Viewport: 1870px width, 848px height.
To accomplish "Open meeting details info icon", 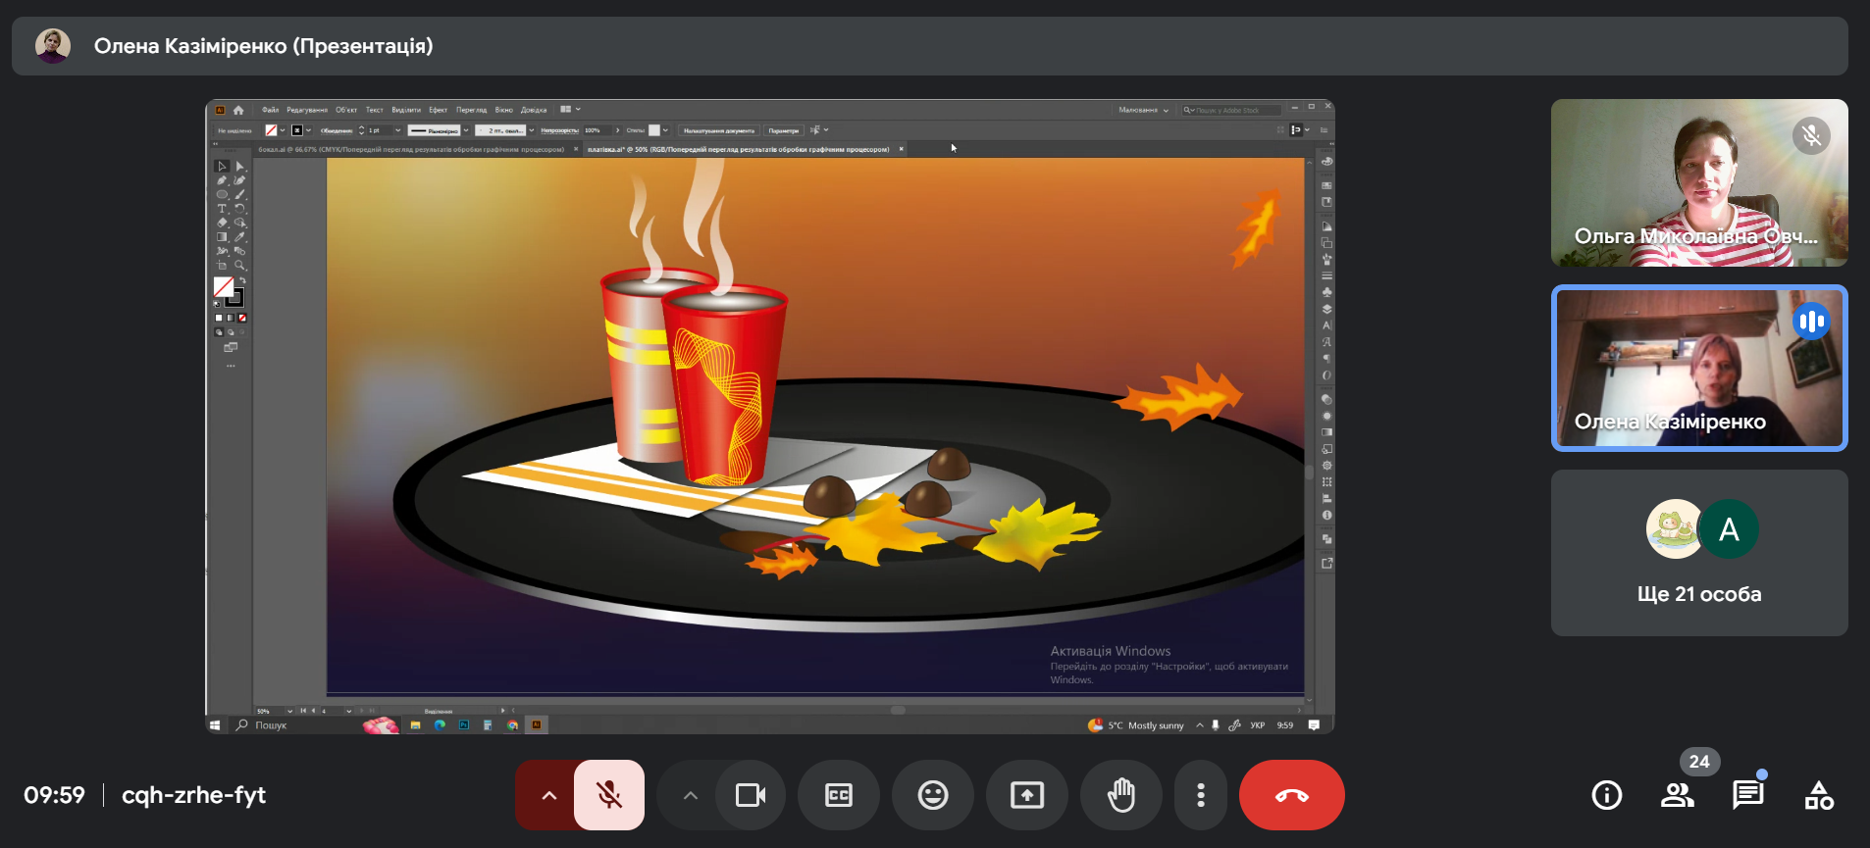I will (1607, 795).
